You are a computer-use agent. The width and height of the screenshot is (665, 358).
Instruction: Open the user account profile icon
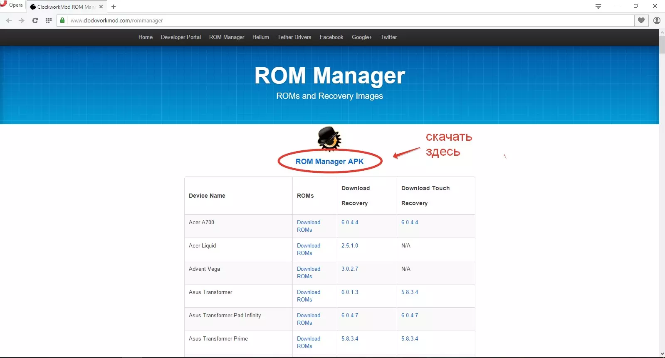click(657, 20)
